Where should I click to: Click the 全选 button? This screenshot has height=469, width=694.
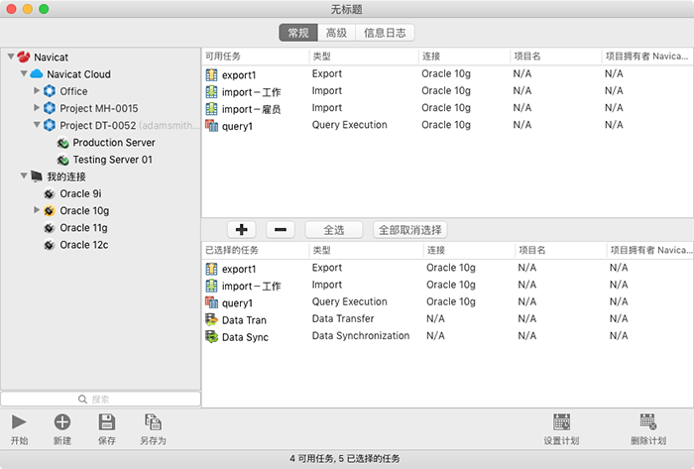click(x=334, y=230)
